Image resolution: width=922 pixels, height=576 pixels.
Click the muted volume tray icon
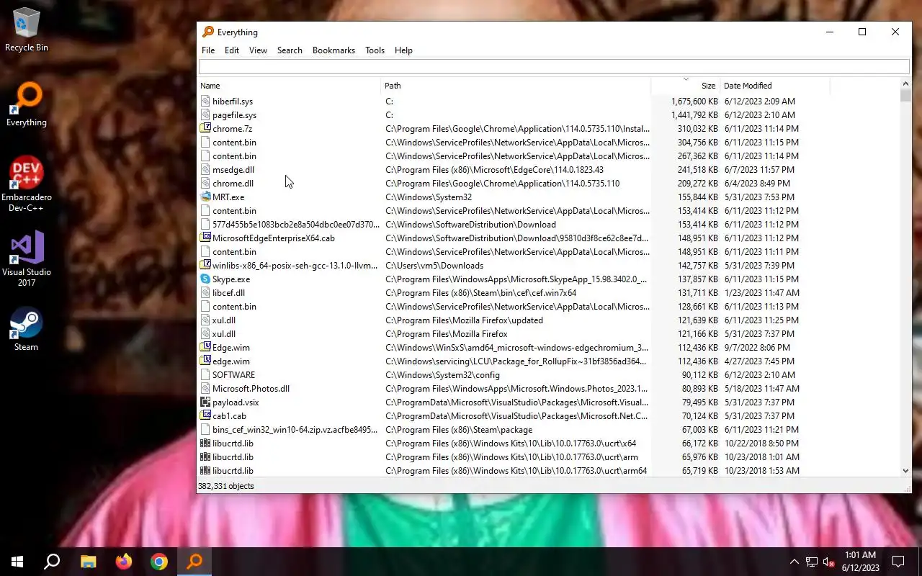tap(829, 562)
